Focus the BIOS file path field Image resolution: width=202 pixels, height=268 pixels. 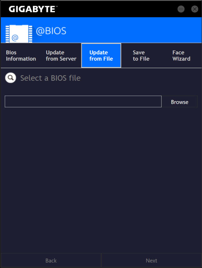[x=83, y=101]
